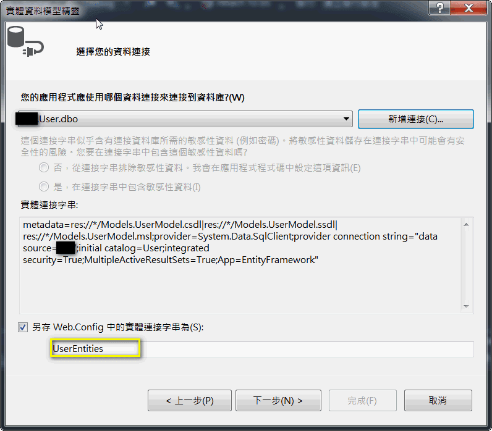Image resolution: width=492 pixels, height=431 pixels.
Task: Click the database connection wizard icon
Action: tap(25, 41)
